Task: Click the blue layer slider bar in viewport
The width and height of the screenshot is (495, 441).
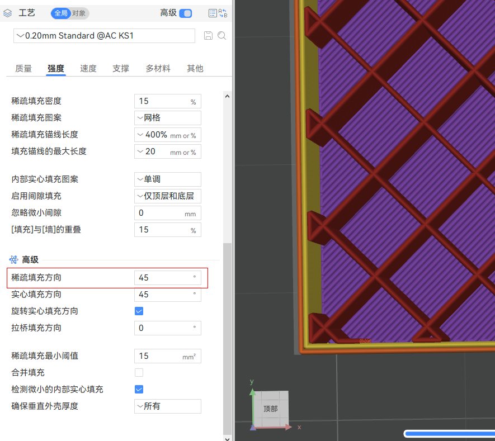Action: tap(450, 434)
